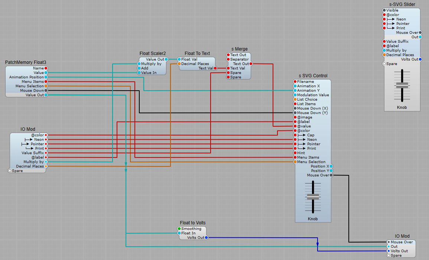Click the Mouse Over toggle on s SVG Control
429x260 pixels.
point(331,175)
